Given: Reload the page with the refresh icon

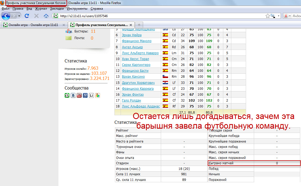Looking at the screenshot, I should pos(27,16).
